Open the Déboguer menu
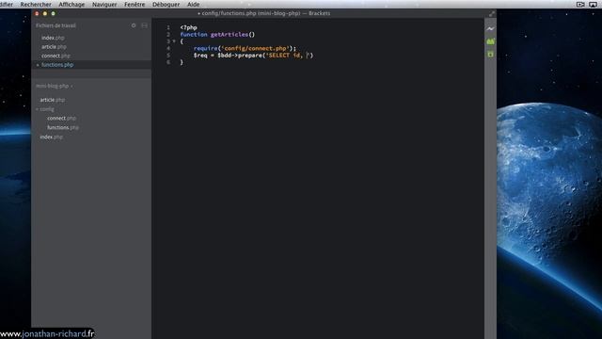The width and height of the screenshot is (602, 339). click(166, 4)
